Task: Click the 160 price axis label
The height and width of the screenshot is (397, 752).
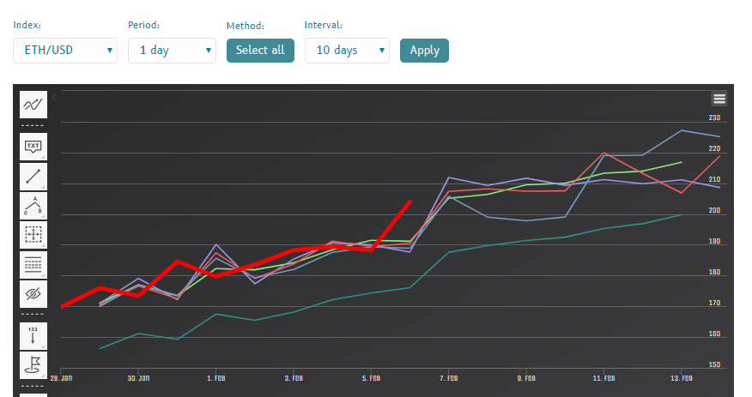Action: coord(714,334)
